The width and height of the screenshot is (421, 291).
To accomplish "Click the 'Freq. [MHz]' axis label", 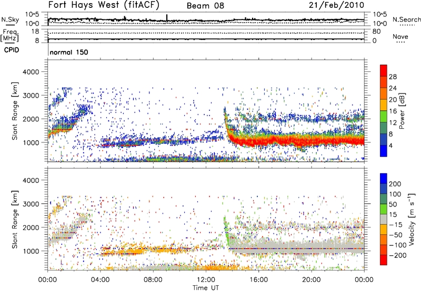I will (x=9, y=35).
